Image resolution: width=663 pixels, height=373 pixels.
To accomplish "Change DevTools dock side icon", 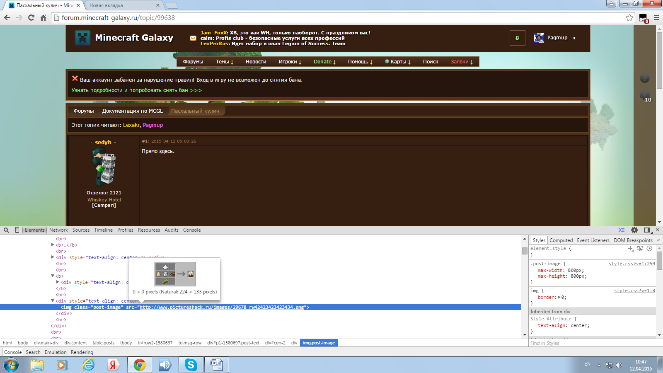I will point(647,230).
